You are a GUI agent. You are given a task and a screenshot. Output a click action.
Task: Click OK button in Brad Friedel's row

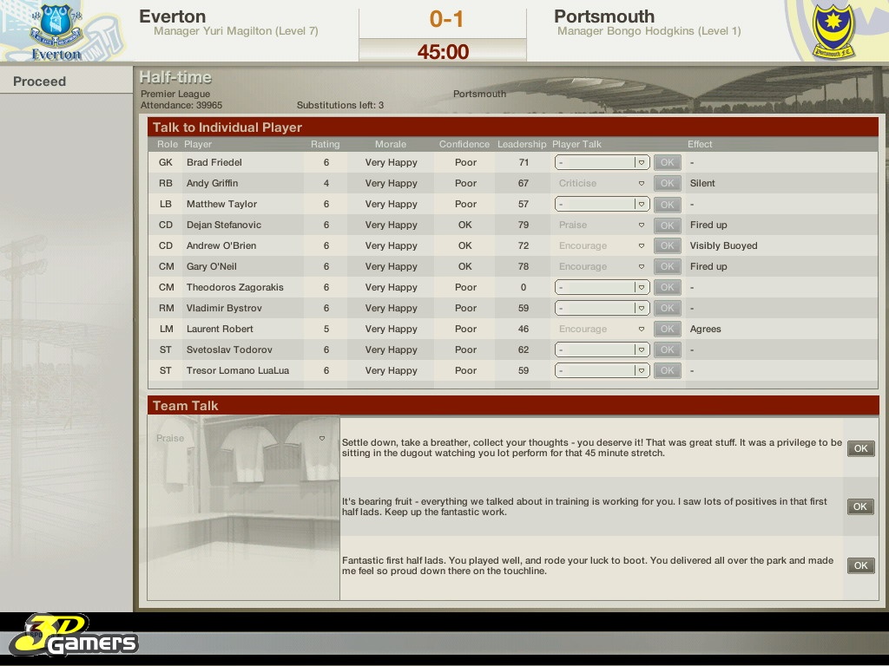(667, 162)
